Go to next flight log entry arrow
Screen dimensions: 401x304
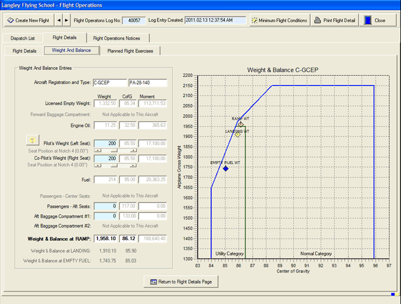coord(67,21)
